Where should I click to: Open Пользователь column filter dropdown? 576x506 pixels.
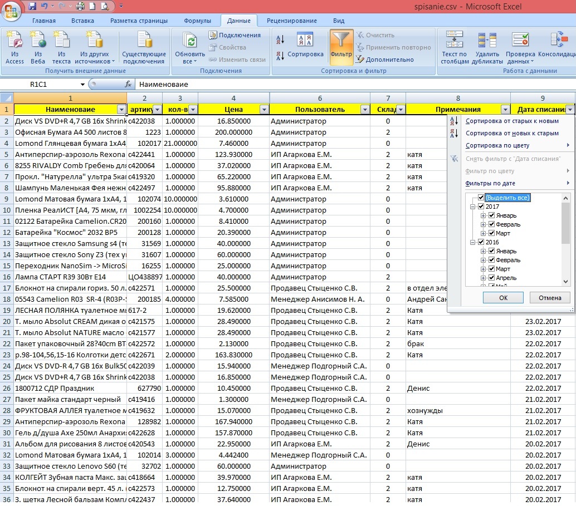365,110
